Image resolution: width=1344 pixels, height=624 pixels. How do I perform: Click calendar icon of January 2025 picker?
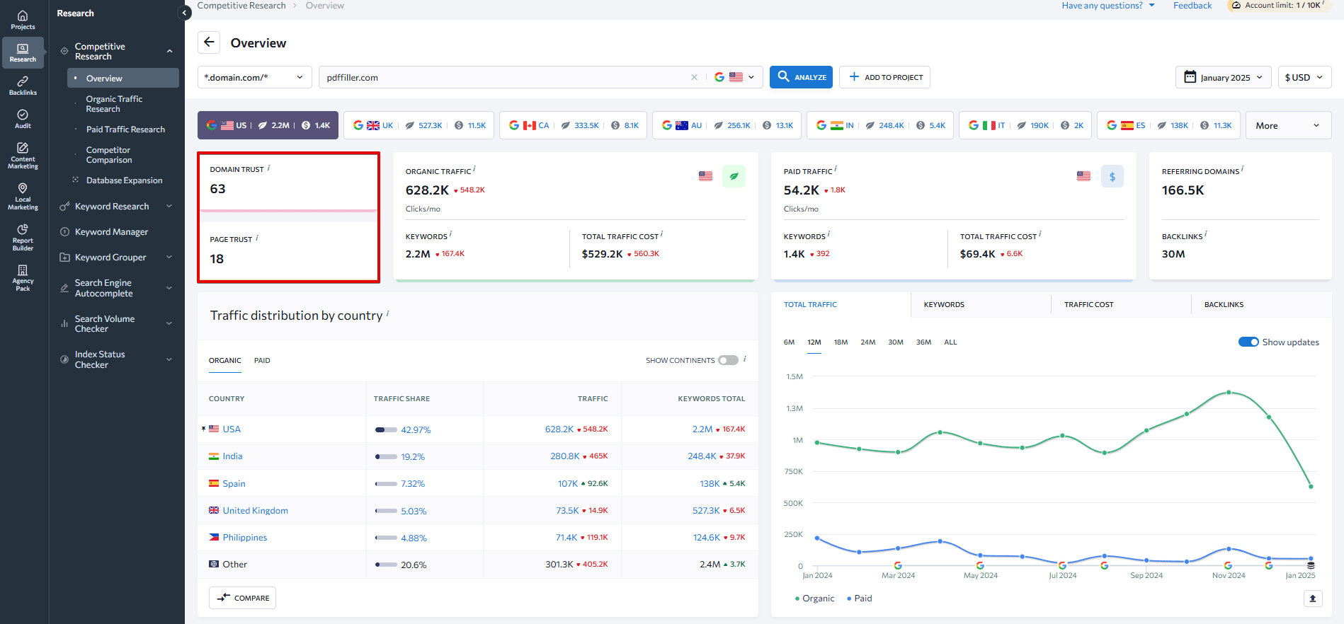pyautogui.click(x=1190, y=77)
